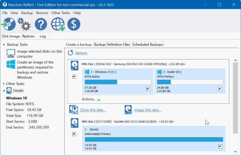Click the MBR Disk 1 Samsung SSD header text
Screen dimensions: 241x156
tap(134, 64)
